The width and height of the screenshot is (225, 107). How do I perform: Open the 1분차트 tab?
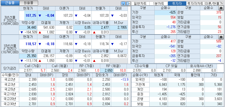click(x=159, y=3)
